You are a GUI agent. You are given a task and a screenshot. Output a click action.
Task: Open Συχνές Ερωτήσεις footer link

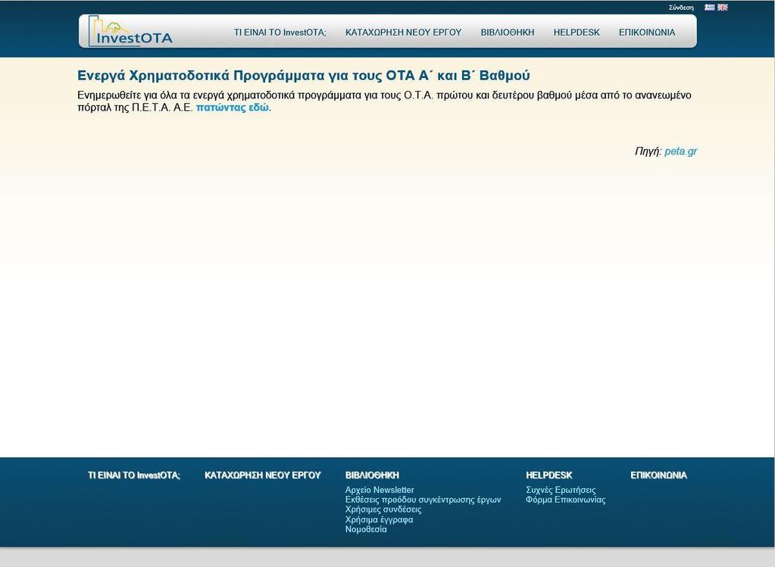(x=561, y=490)
